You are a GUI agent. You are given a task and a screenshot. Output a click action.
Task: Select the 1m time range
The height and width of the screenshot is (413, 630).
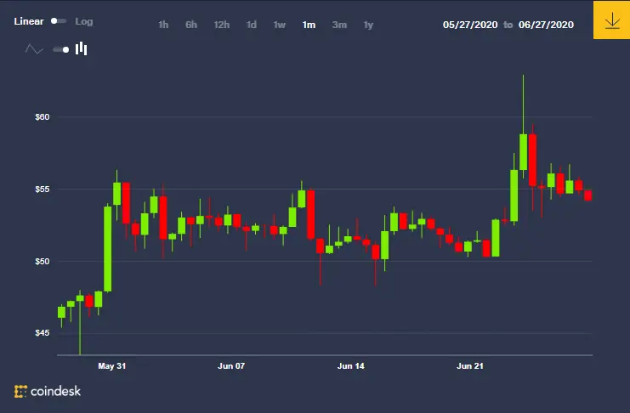(309, 25)
